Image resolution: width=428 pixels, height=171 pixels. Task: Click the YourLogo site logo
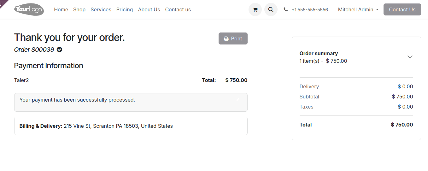tap(29, 9)
